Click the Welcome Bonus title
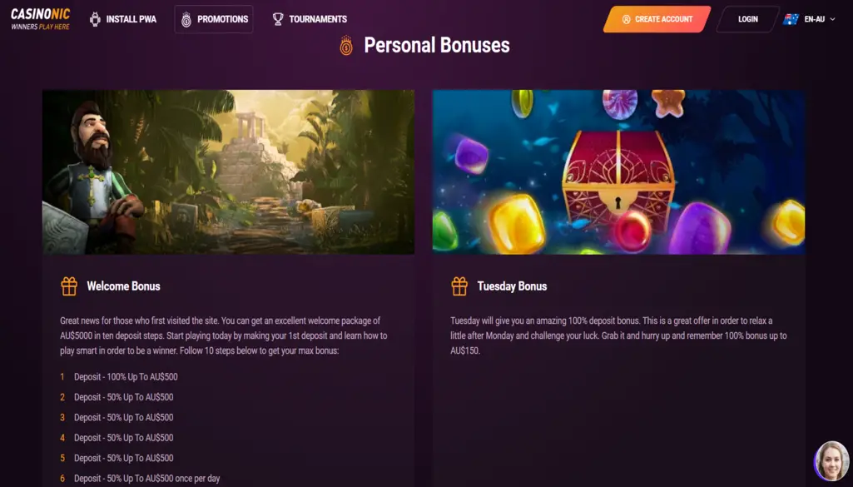Viewport: 853px width, 487px height. pyautogui.click(x=123, y=286)
